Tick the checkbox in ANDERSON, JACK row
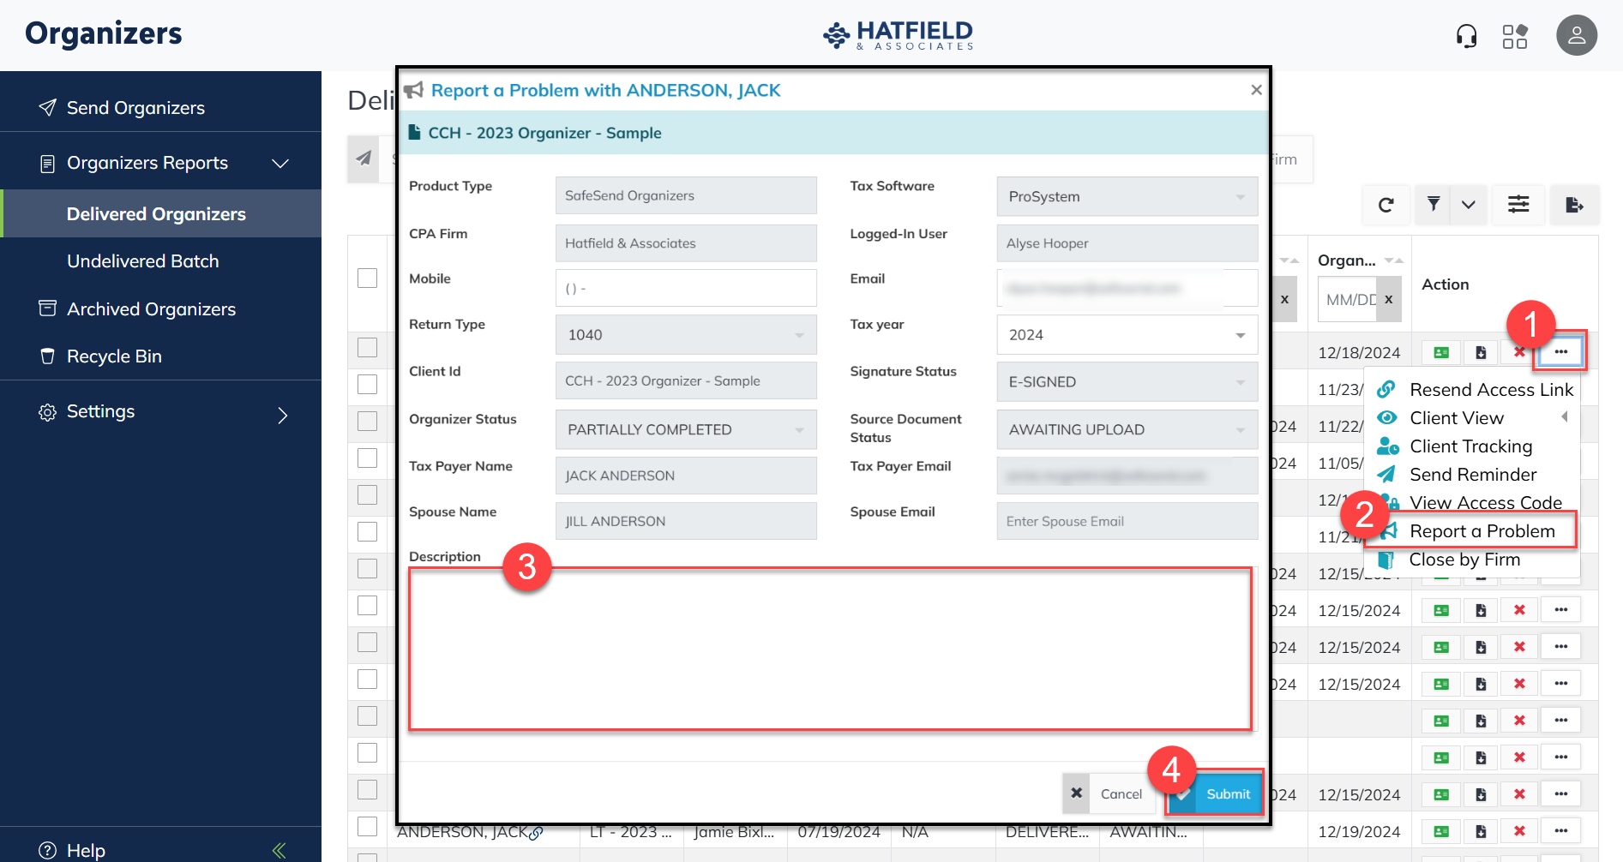1623x862 pixels. point(367,826)
